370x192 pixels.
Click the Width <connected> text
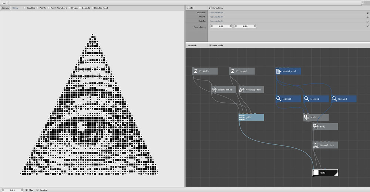coord(216,17)
